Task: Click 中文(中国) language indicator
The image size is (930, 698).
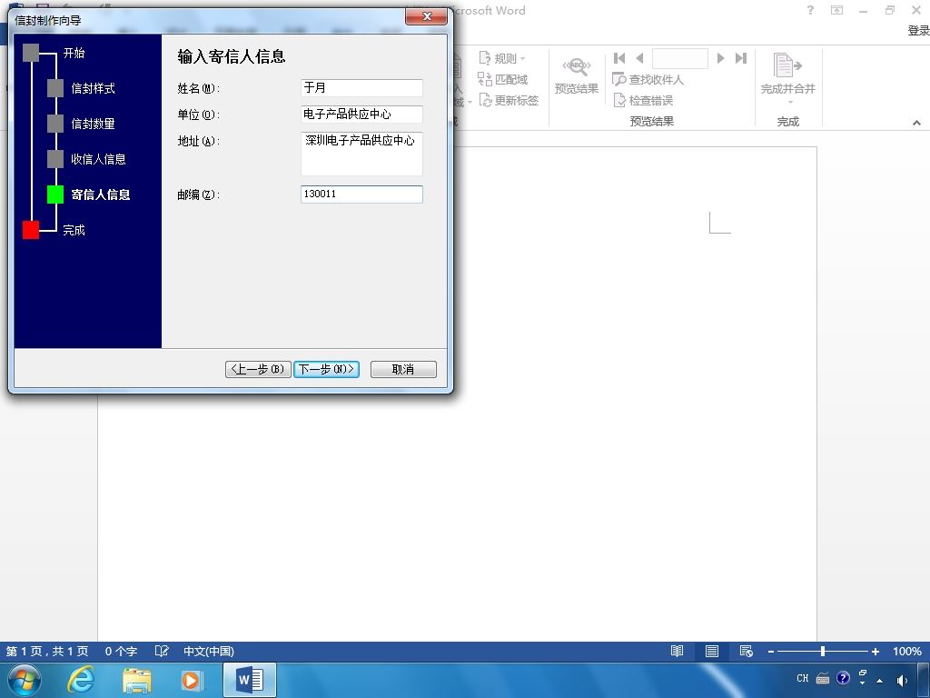Action: point(209,651)
